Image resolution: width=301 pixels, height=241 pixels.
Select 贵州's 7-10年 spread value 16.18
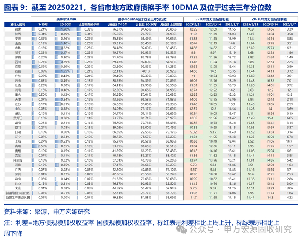[193, 151]
